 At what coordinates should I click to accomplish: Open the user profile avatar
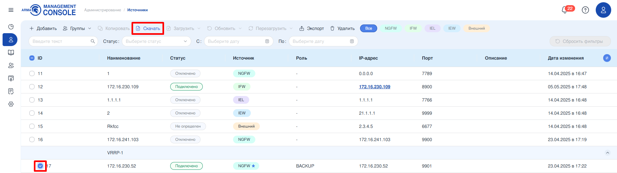pyautogui.click(x=603, y=10)
